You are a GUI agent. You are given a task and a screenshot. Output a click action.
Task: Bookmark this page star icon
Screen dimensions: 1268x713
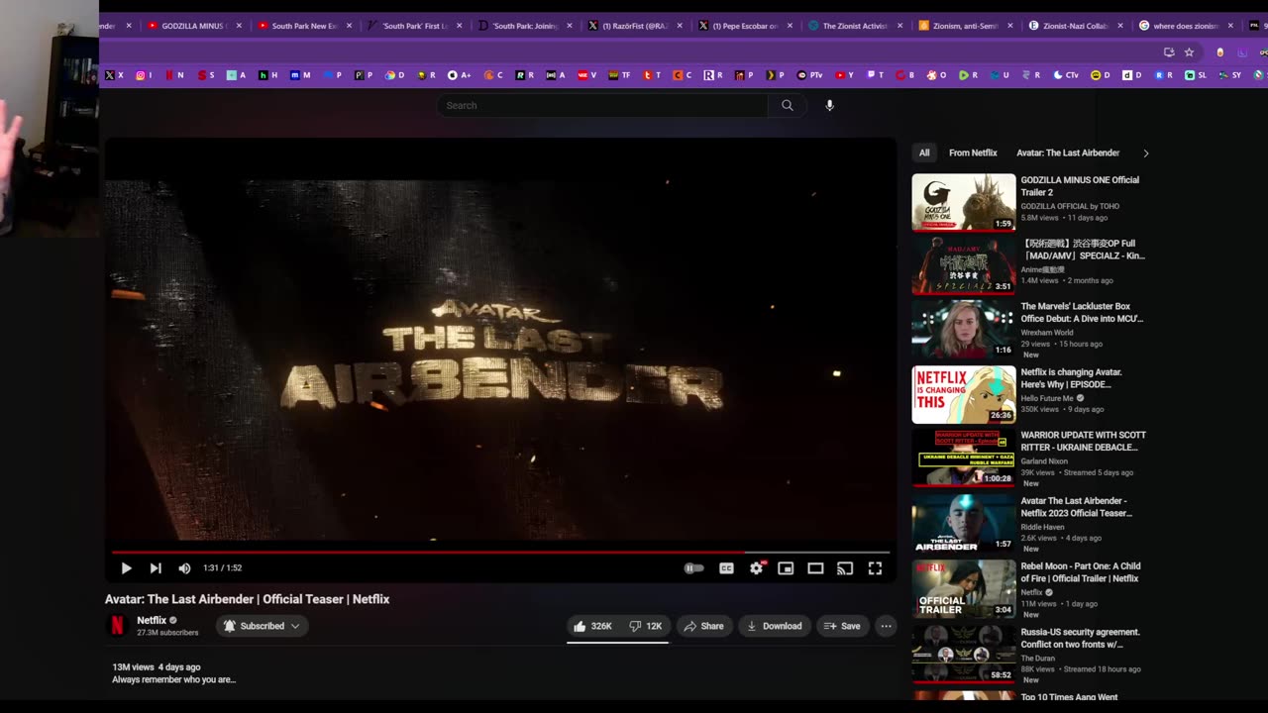tap(1189, 52)
